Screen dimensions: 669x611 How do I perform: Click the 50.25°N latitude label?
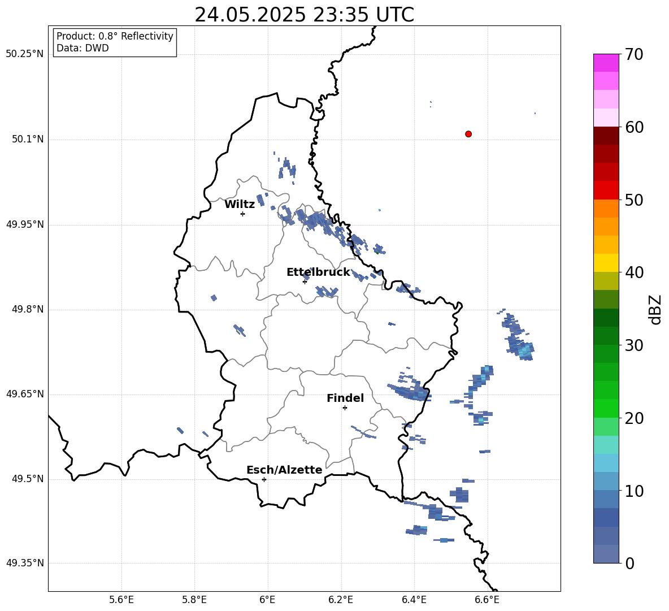click(x=25, y=54)
